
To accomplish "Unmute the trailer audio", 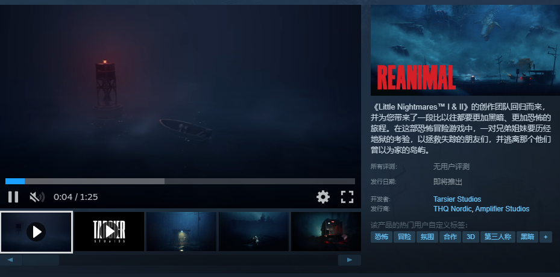I will pos(37,197).
